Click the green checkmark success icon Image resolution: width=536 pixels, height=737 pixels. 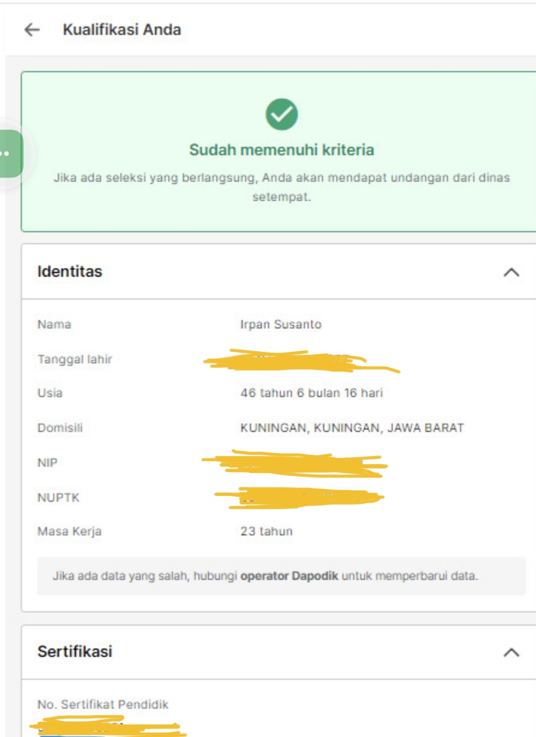pyautogui.click(x=281, y=114)
